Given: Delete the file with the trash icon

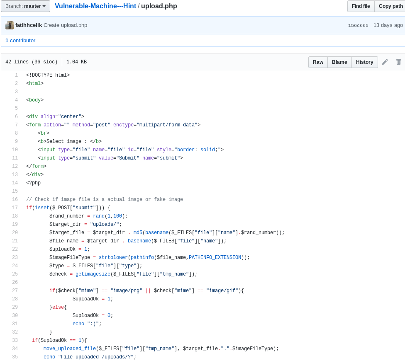Looking at the screenshot, I should (398, 62).
